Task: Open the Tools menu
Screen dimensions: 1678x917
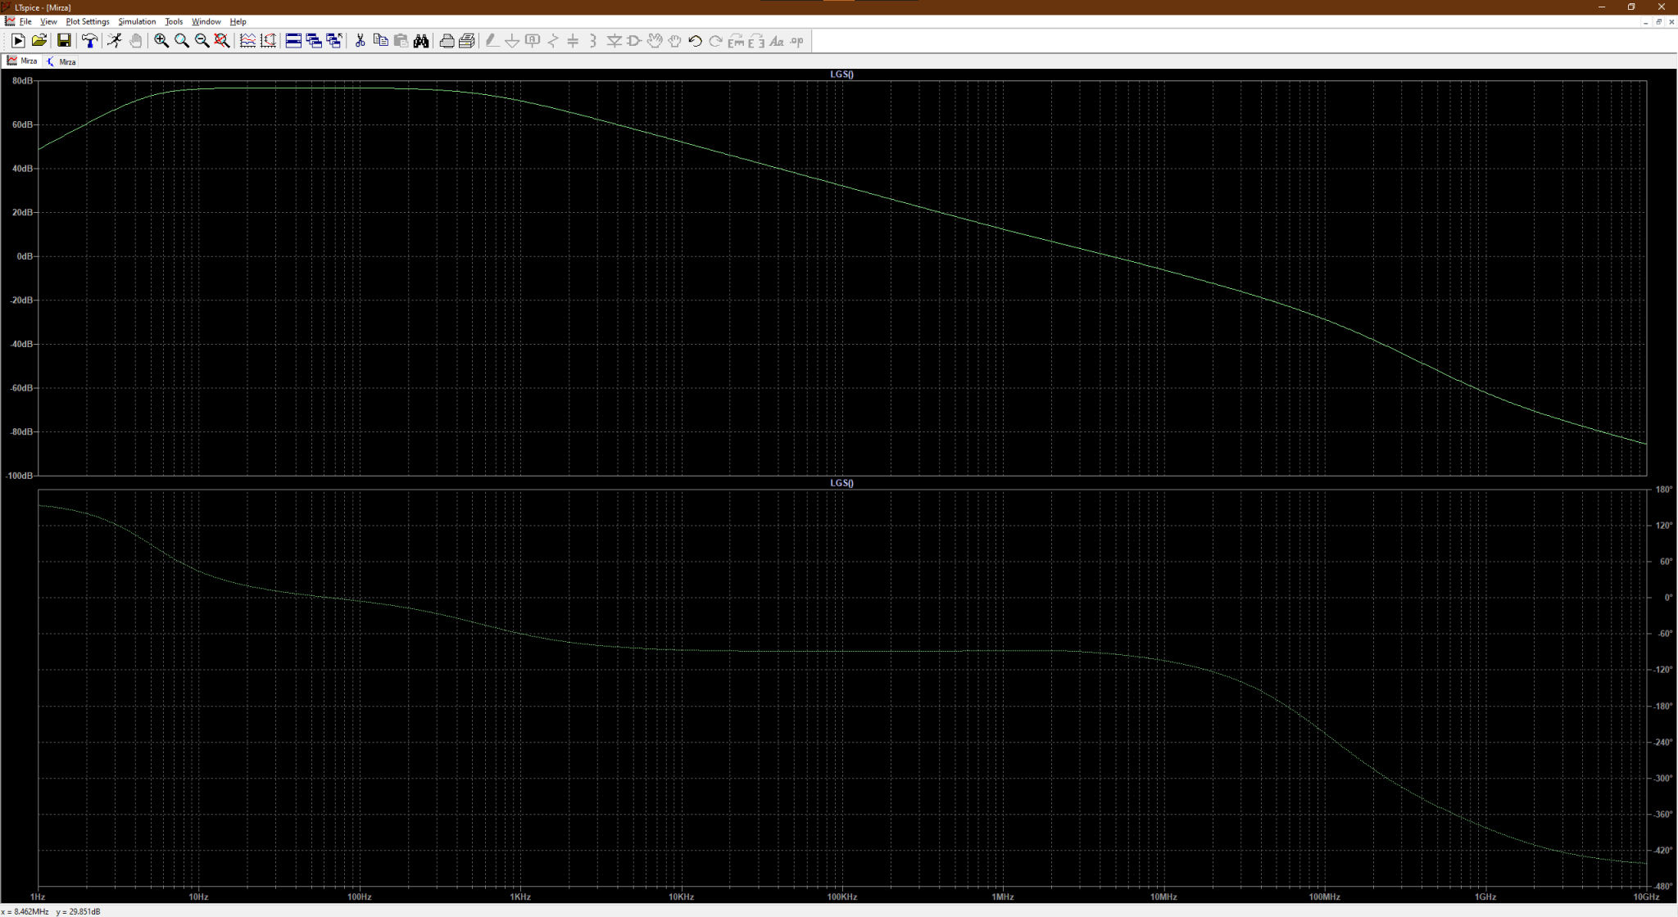Action: [x=174, y=22]
